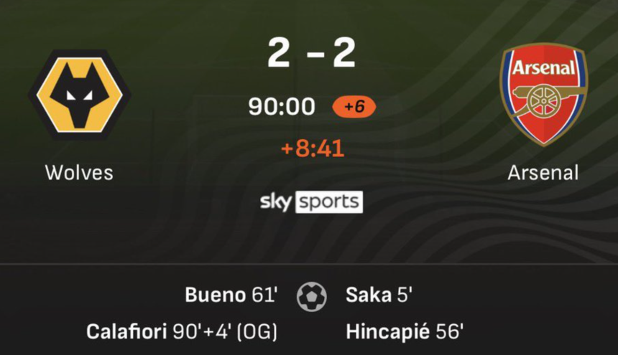Click the 56' goal minute beside Hincapié
Image resolution: width=618 pixels, height=355 pixels.
click(450, 331)
